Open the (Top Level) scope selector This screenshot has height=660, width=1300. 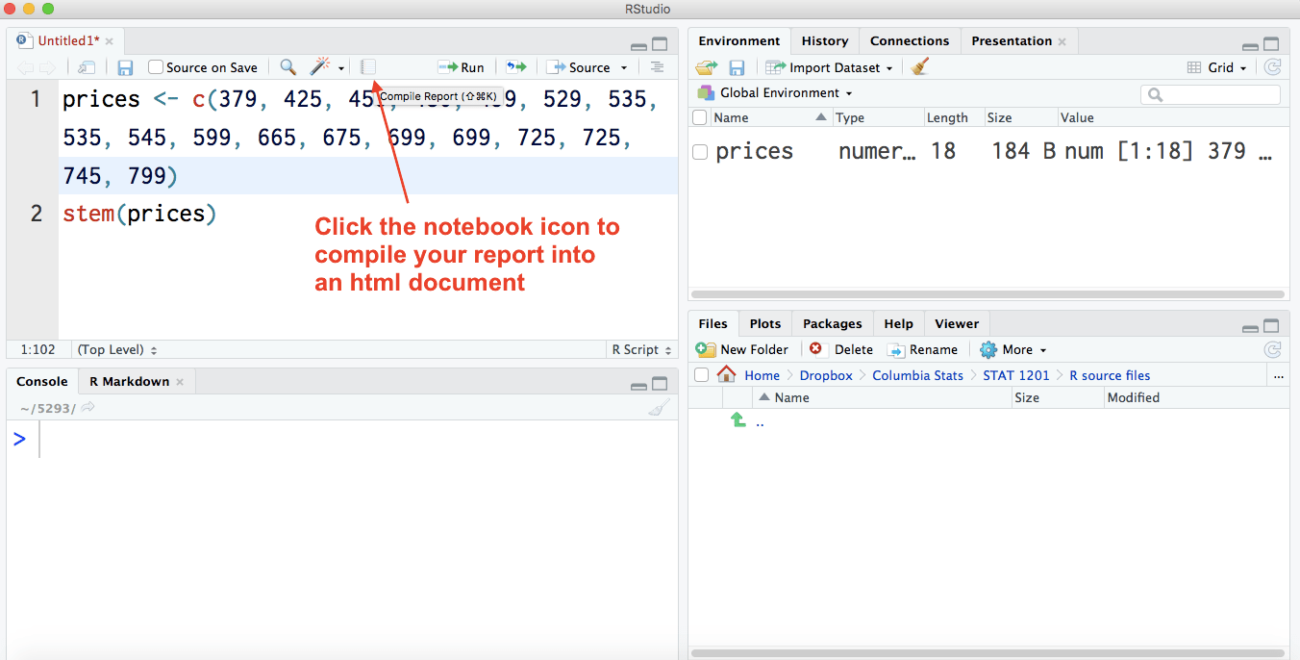pyautogui.click(x=117, y=350)
